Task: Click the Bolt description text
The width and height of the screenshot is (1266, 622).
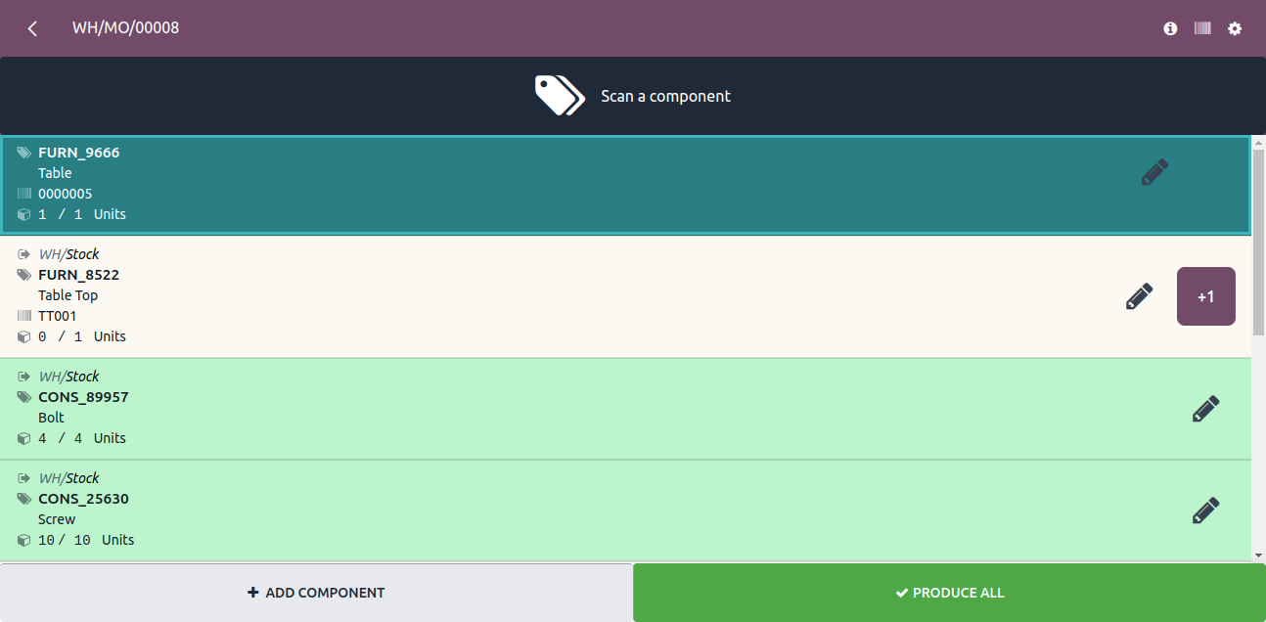Action: (51, 418)
